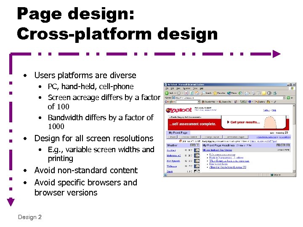Click the Help link near Yahoo header

click(274, 110)
